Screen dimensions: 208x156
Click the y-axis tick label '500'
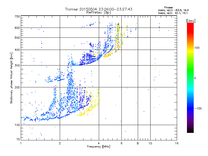point(17,38)
